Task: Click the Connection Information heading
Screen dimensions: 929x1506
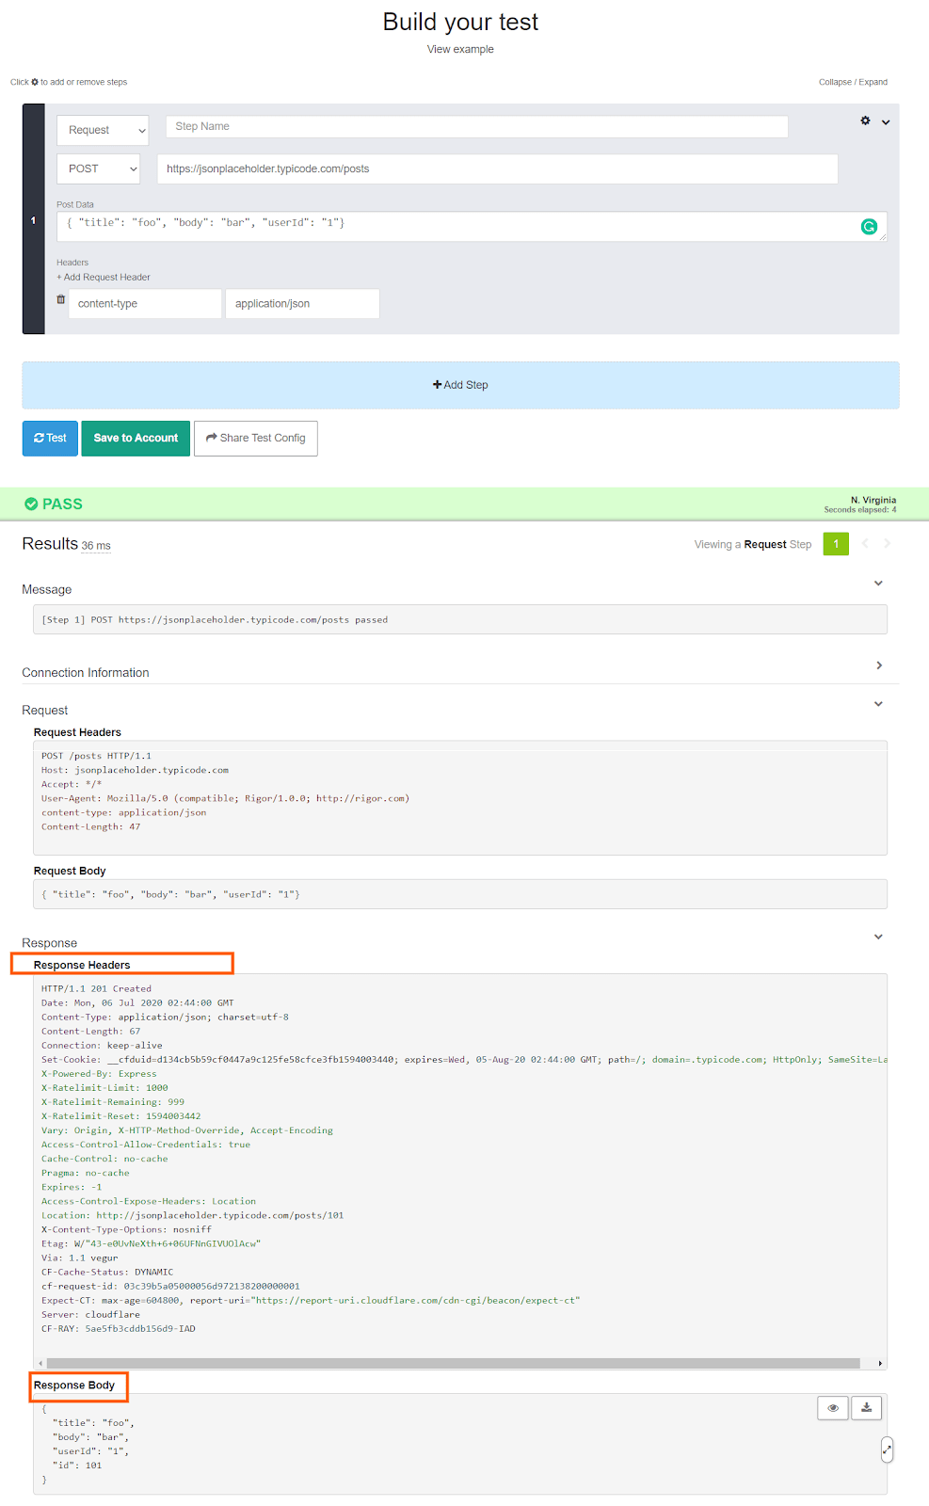Action: pos(86,672)
